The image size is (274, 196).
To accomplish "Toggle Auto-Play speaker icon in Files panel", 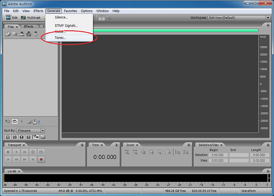I will point(8,122).
